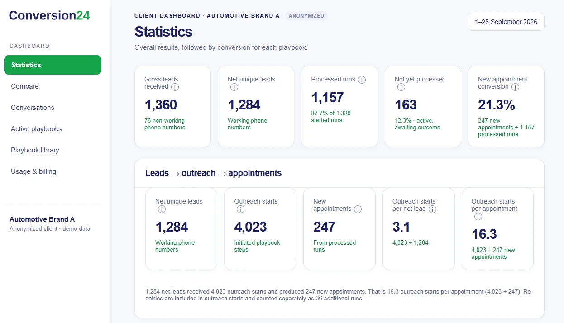Click the Not yet processed value 163
564x323 pixels.
(x=406, y=105)
